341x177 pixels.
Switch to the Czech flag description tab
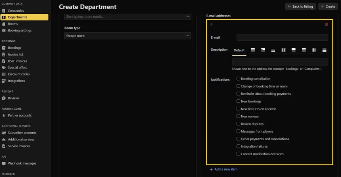point(263,50)
